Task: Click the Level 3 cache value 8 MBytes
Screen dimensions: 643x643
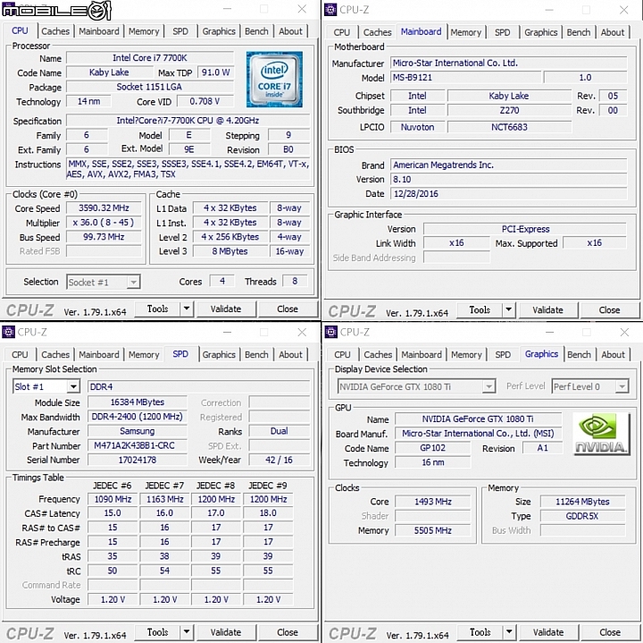Action: pos(230,251)
